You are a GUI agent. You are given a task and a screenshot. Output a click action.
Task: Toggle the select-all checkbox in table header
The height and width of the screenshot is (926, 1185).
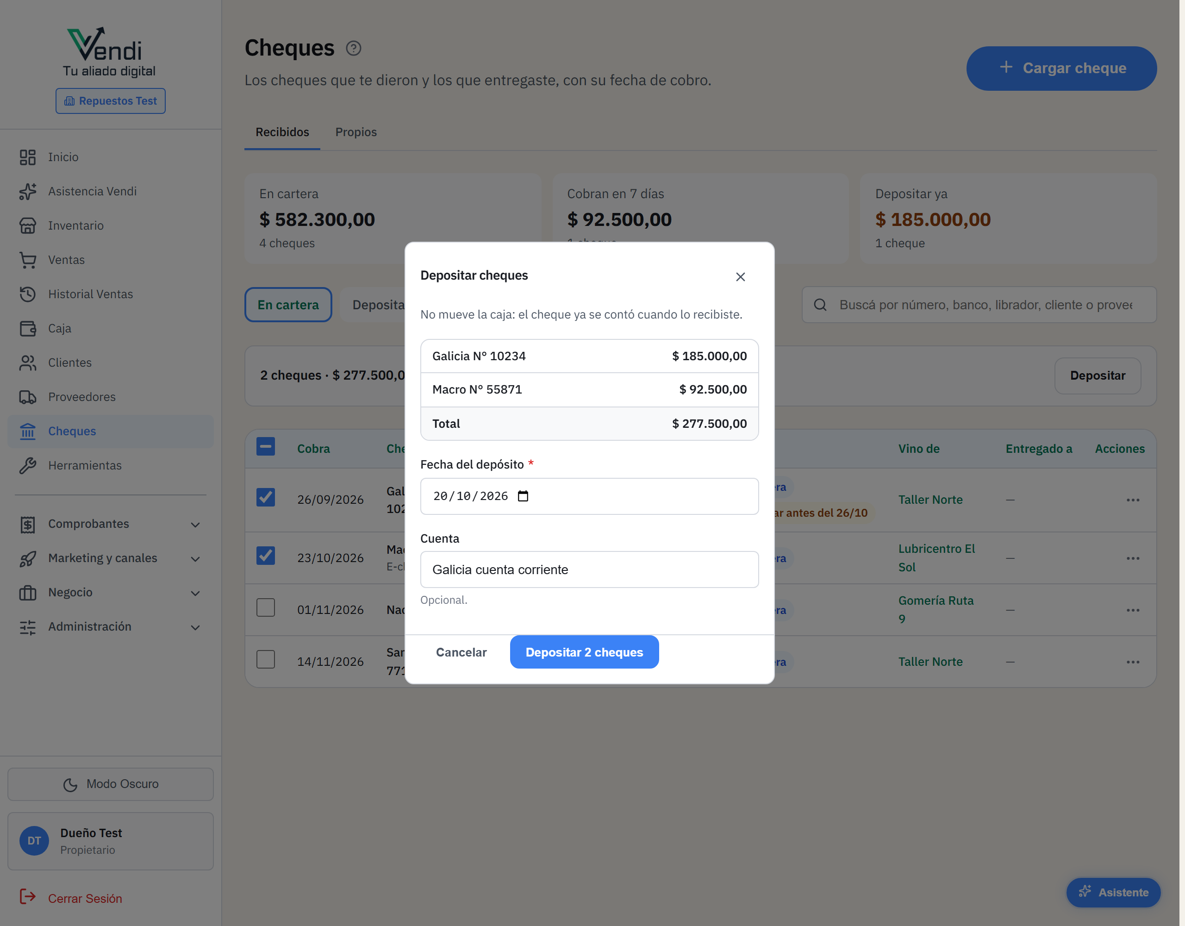point(266,447)
